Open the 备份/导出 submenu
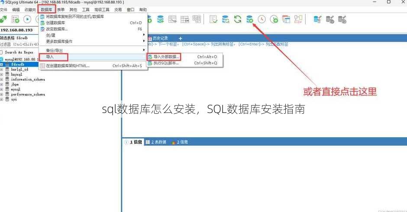The height and width of the screenshot is (212, 407). pyautogui.click(x=93, y=50)
